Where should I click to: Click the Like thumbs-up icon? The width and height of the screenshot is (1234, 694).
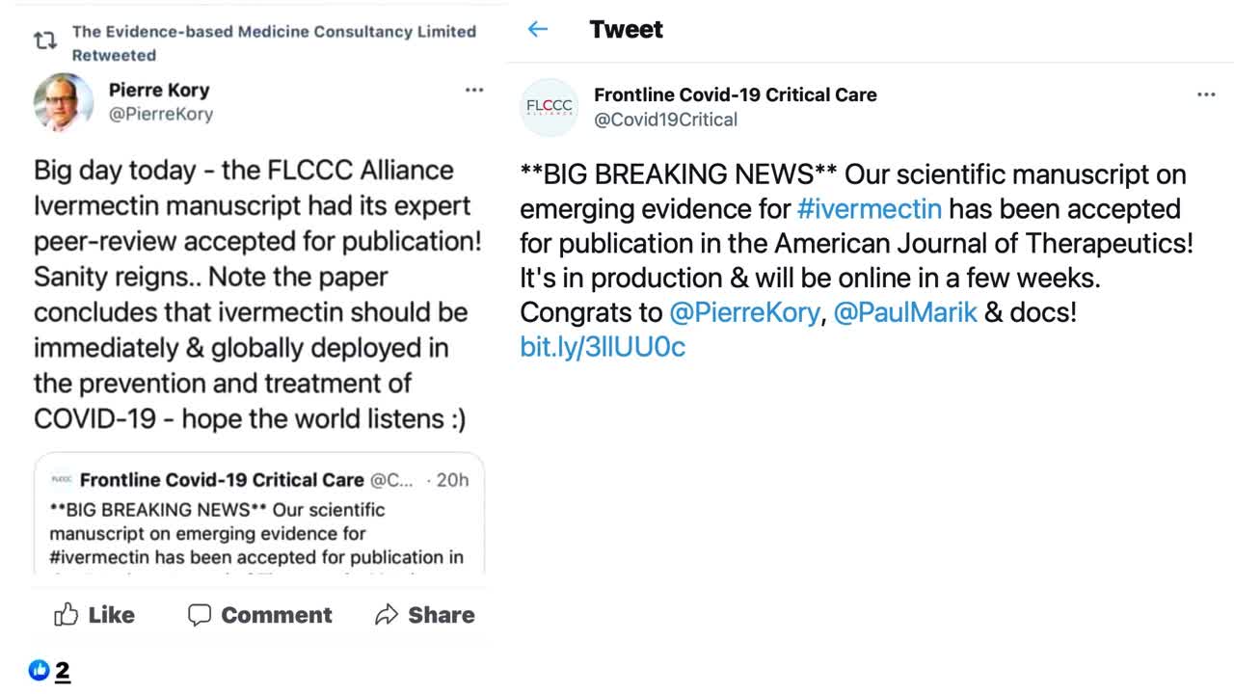(67, 615)
